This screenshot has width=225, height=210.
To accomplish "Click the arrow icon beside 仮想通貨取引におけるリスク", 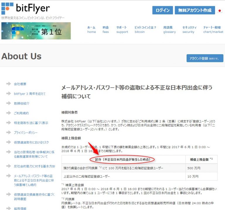I will tap(8, 142).
